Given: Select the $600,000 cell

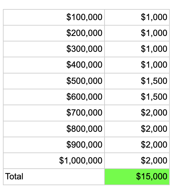Looking at the screenshot, I should tap(54, 97).
